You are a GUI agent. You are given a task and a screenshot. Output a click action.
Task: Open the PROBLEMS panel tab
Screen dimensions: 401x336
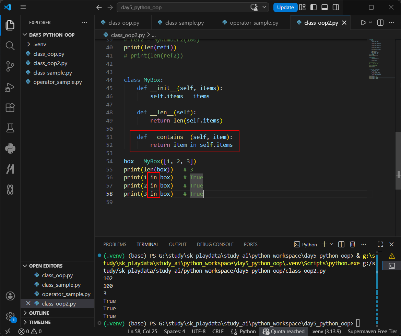pos(115,244)
